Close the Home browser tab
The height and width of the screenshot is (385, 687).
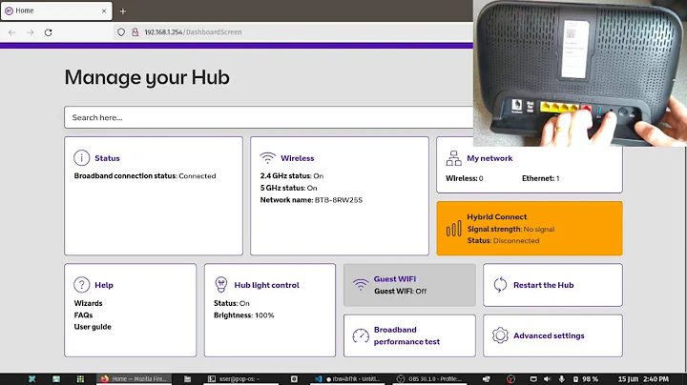tap(104, 10)
